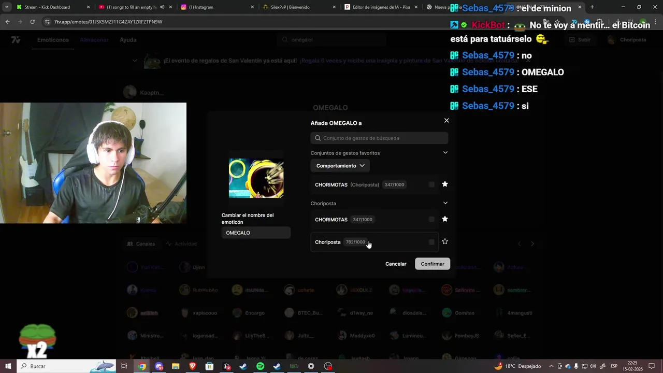Mute the YouTube tab audio icon

coord(162,7)
